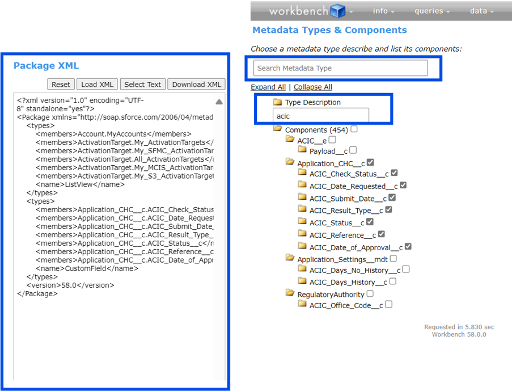Click the ACIC_Date_Requested__c folder icon
This screenshot has height=391, width=512.
[302, 185]
